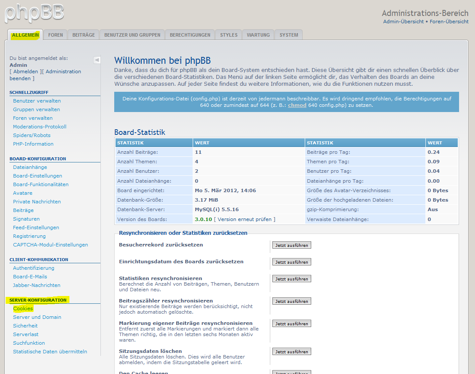Run Einrichtungsdatum des Boards zurücksetzen
This screenshot has height=374, width=475.
[x=292, y=262]
